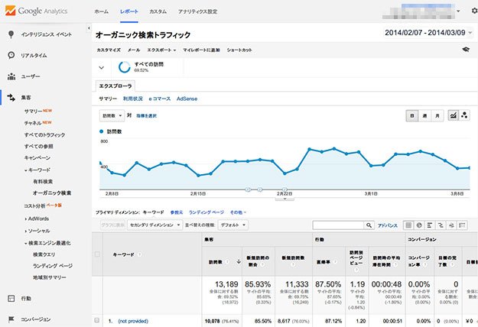Click the Realtime clock icon in sidebar

[x=11, y=55]
